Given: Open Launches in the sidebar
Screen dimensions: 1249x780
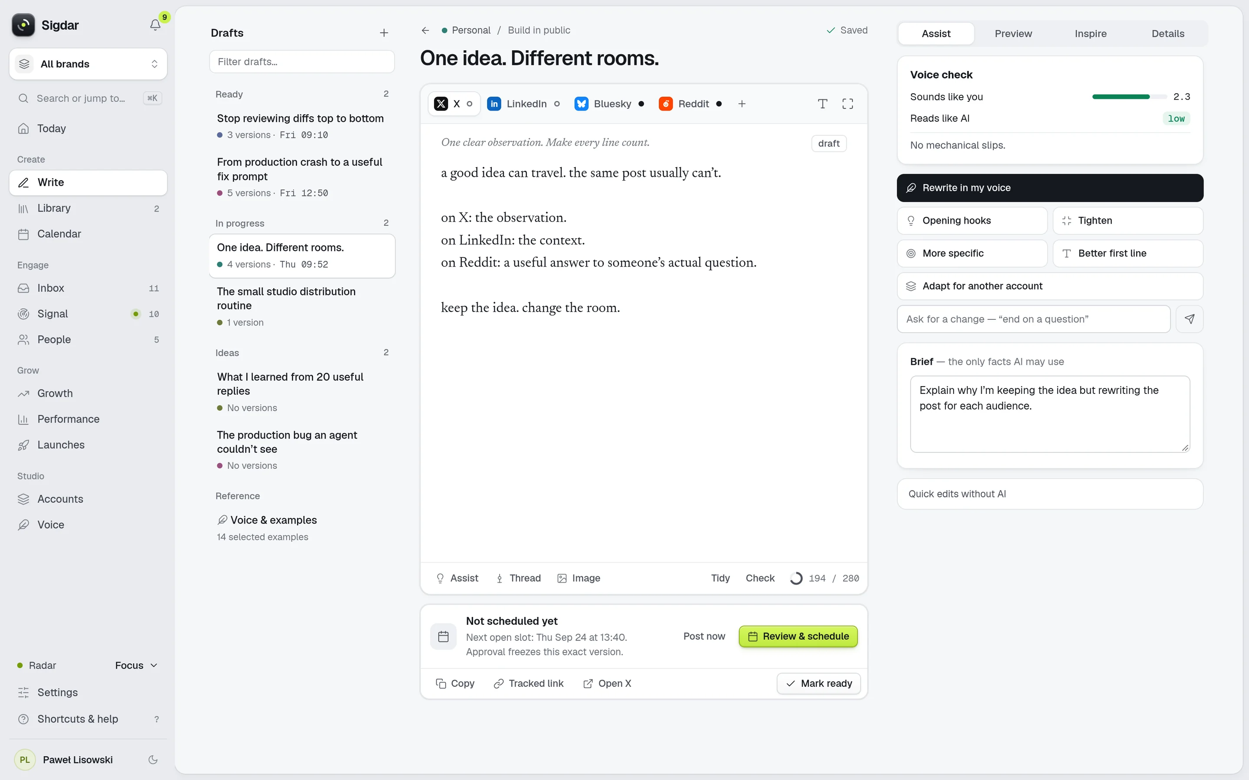Looking at the screenshot, I should point(88,445).
